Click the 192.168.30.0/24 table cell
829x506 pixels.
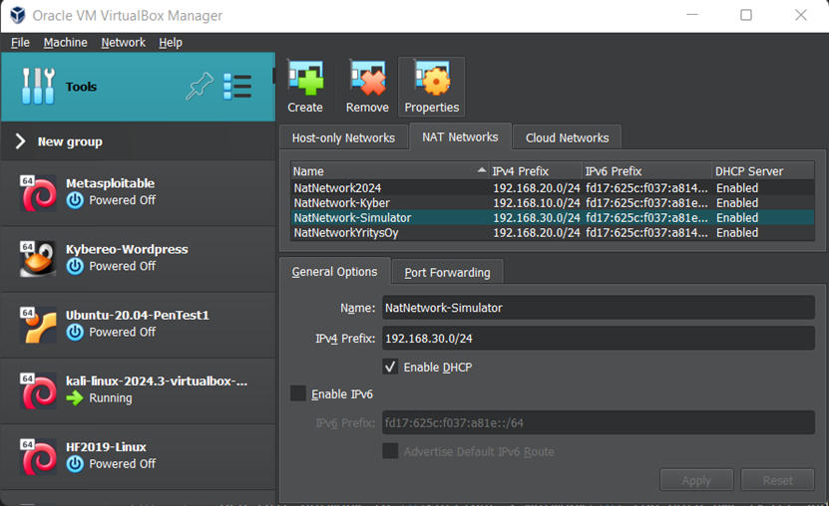pos(536,217)
